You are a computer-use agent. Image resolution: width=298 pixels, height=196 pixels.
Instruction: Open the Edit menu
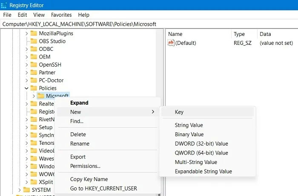(23, 15)
